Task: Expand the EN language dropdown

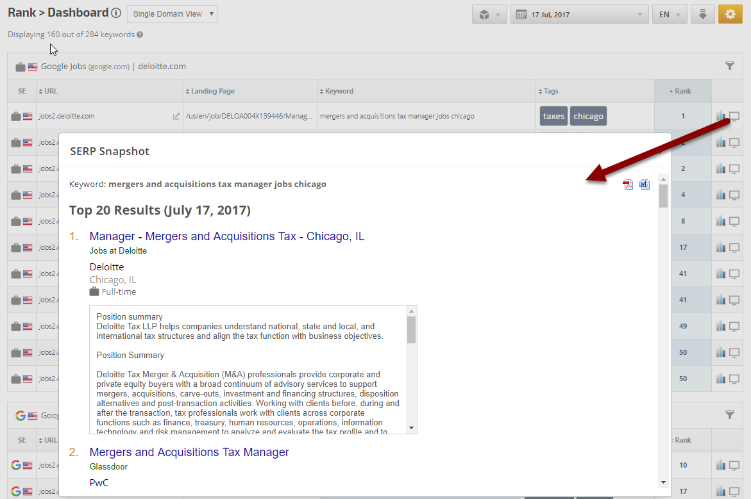Action: click(x=670, y=14)
